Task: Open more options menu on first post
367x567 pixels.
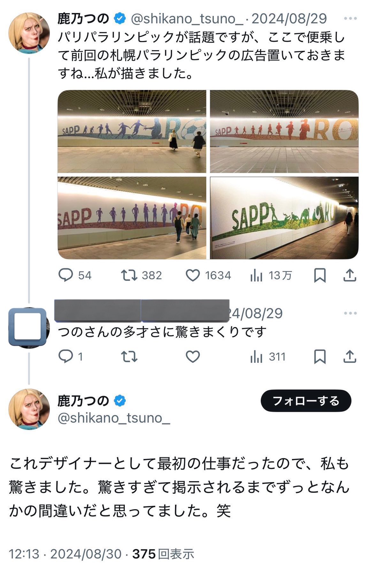Action: tap(350, 19)
